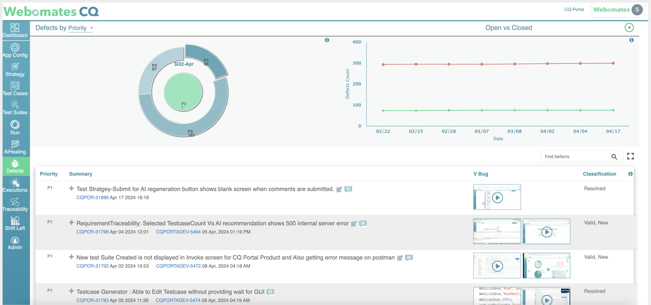
Task: Open the Admin section
Action: click(15, 243)
